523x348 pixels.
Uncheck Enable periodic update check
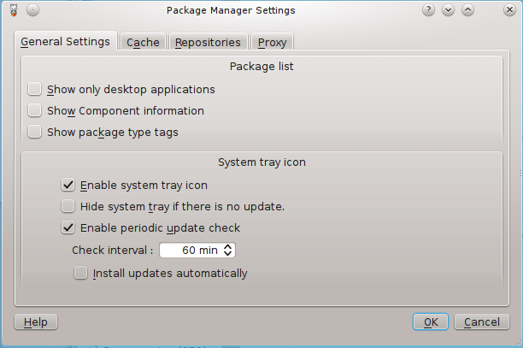tap(68, 227)
